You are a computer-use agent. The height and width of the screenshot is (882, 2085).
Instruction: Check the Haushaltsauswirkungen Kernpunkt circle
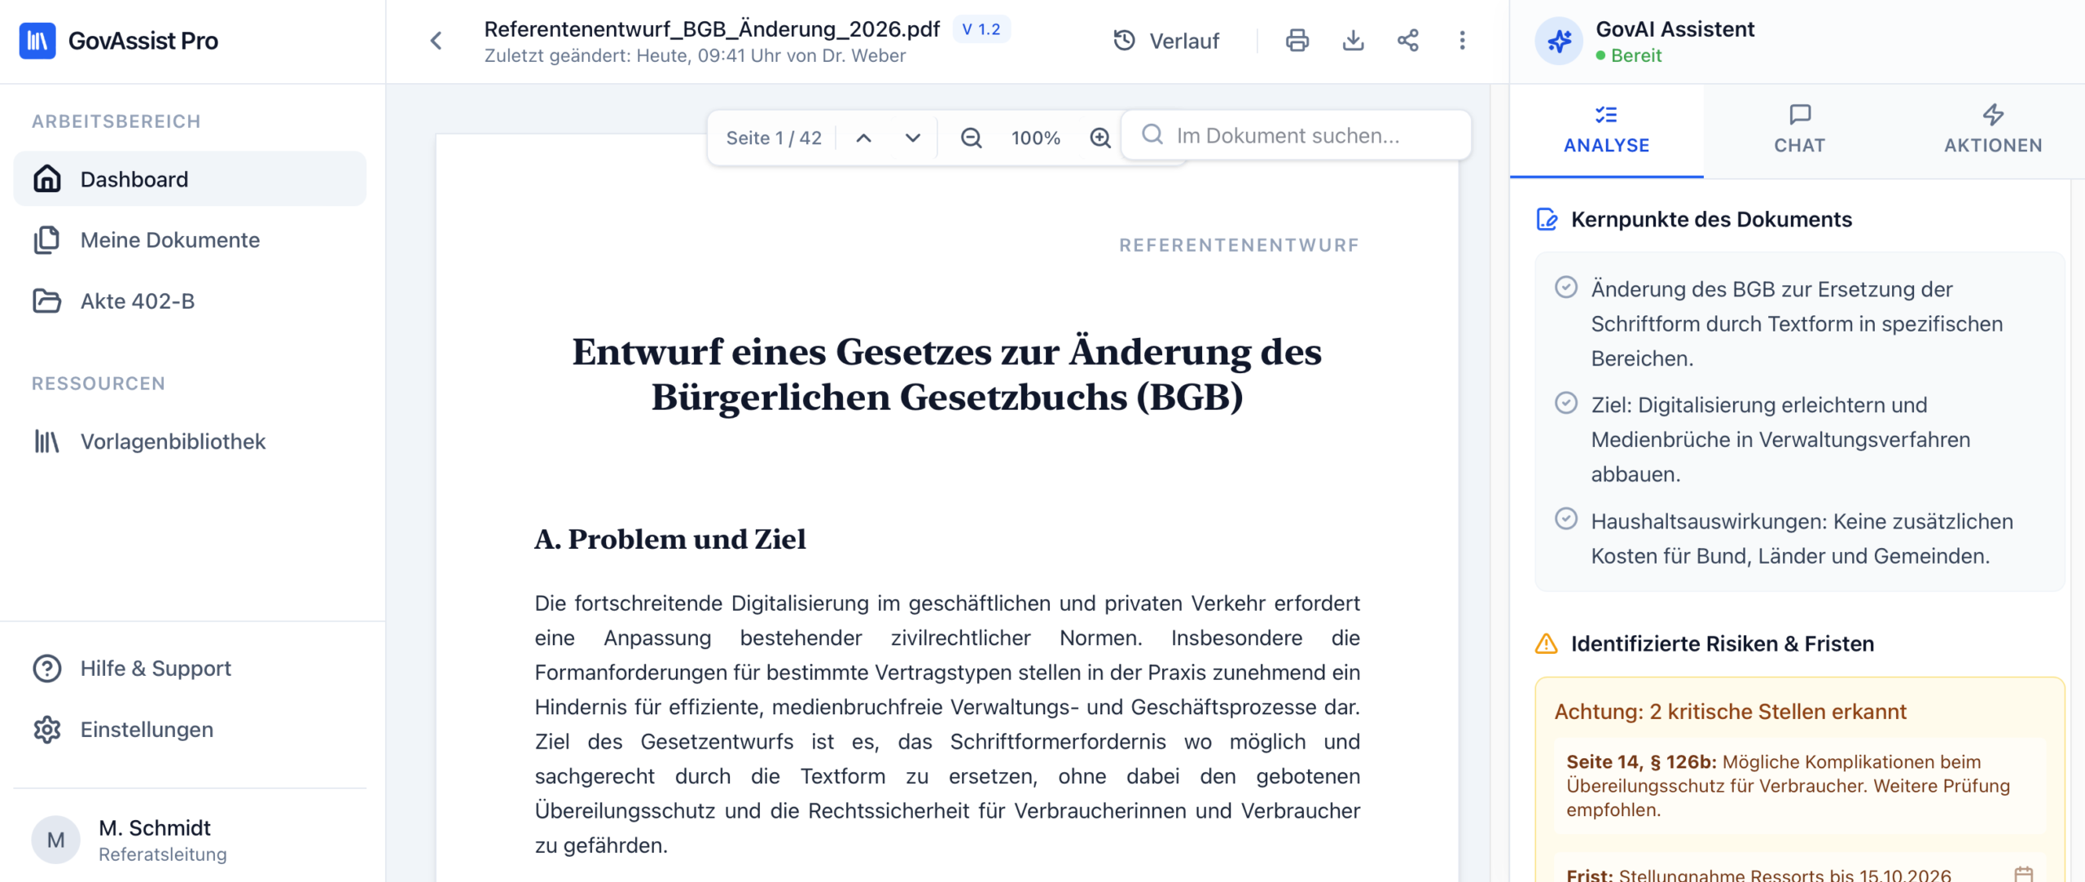pyautogui.click(x=1565, y=520)
